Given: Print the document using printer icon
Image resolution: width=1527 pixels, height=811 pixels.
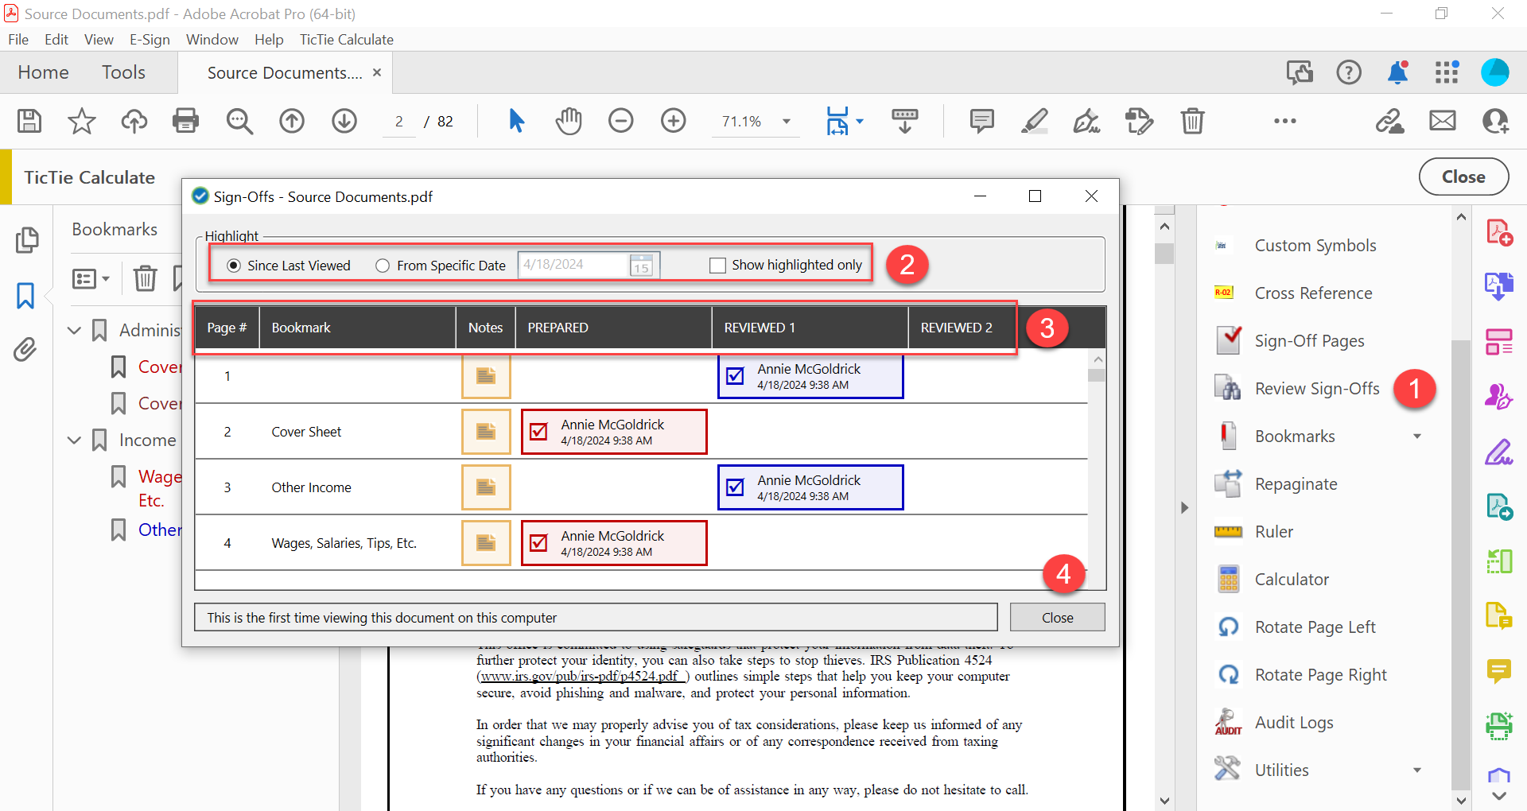Looking at the screenshot, I should tap(186, 121).
